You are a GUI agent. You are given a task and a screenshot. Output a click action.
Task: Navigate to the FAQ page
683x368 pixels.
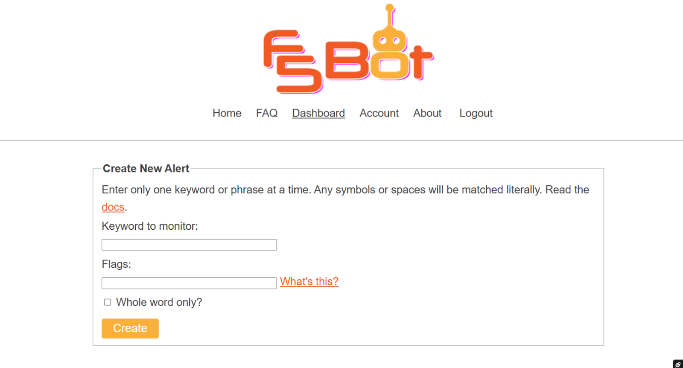pos(266,113)
